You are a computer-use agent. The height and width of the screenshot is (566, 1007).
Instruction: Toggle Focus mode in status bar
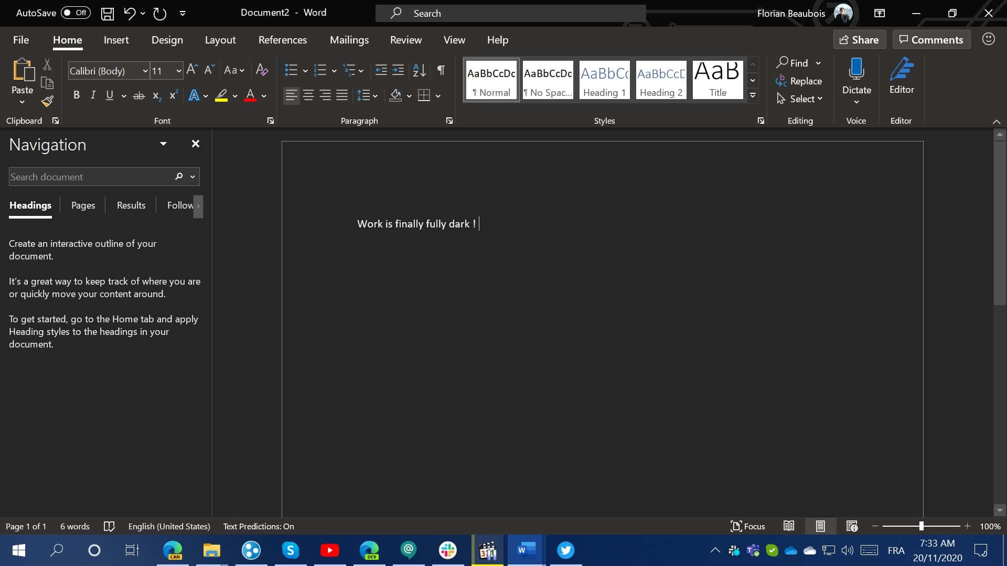pos(747,526)
